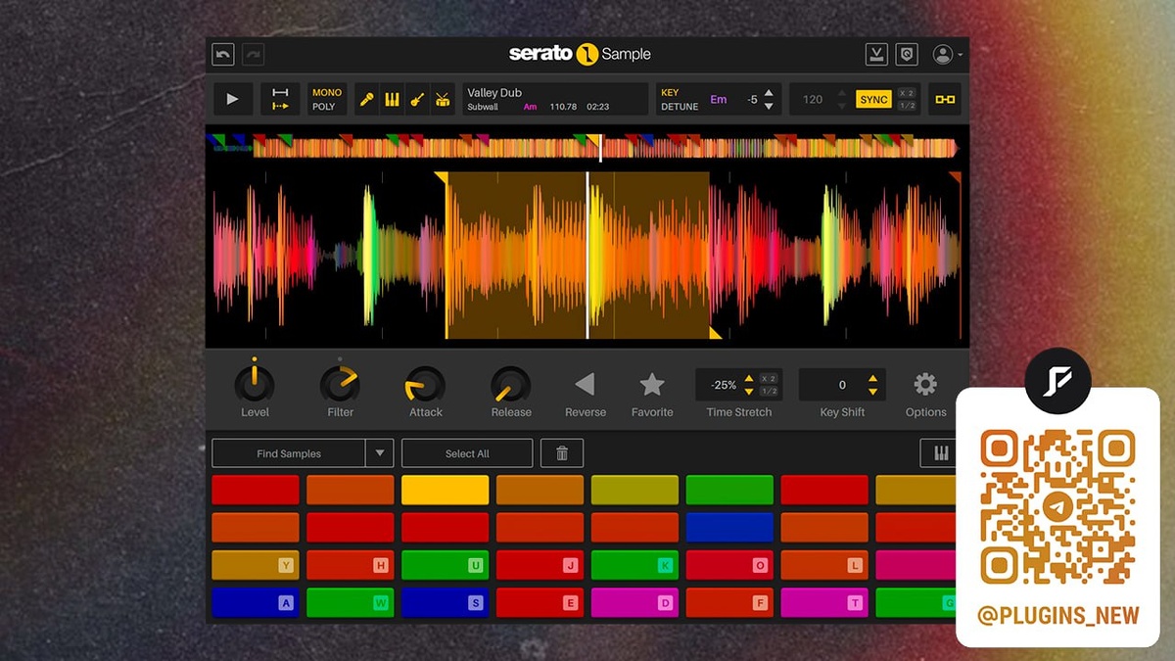Click the tempo 1/2 button beside SYNC
Image resolution: width=1175 pixels, height=661 pixels.
coord(907,106)
